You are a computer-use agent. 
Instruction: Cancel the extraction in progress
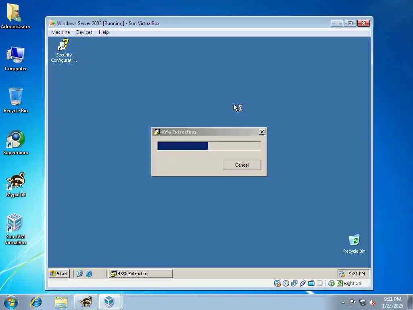(x=242, y=165)
